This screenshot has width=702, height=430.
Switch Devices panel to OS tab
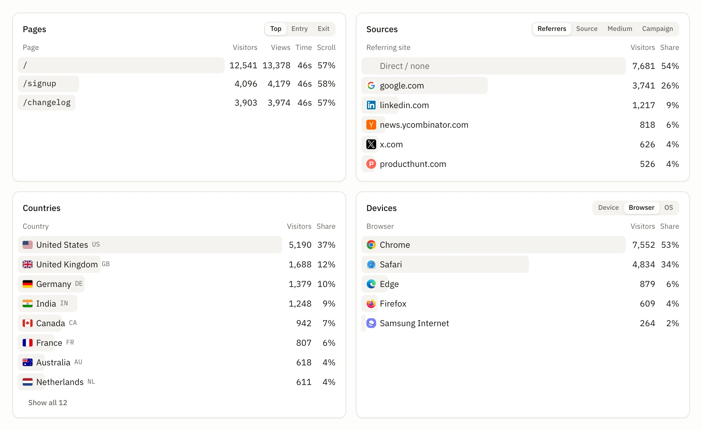[x=669, y=208]
